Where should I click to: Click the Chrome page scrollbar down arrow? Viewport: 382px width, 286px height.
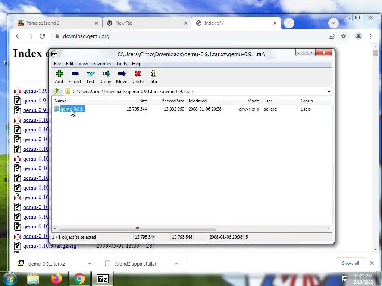[x=375, y=249]
